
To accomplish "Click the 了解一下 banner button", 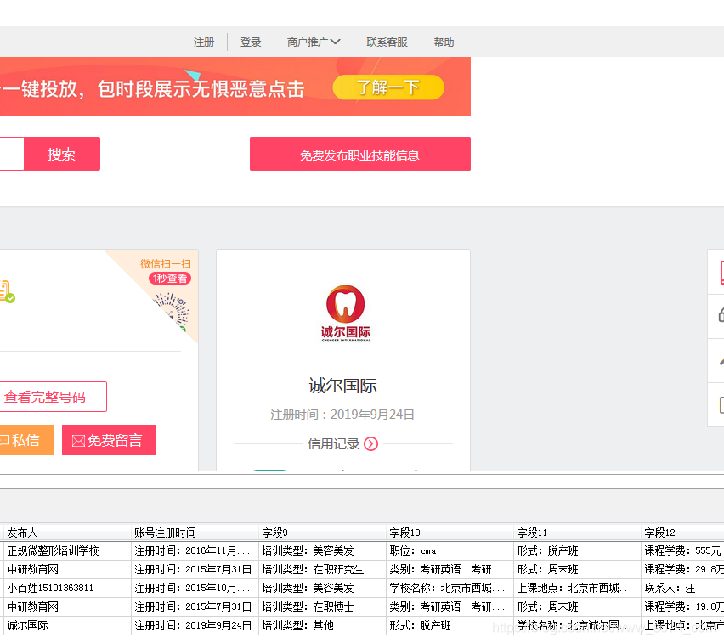I will pos(388,87).
